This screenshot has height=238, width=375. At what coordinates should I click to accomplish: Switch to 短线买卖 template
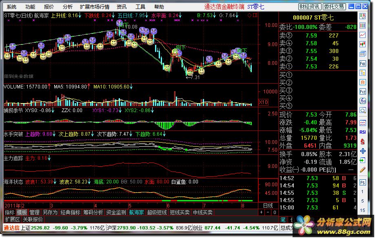pos(180,212)
